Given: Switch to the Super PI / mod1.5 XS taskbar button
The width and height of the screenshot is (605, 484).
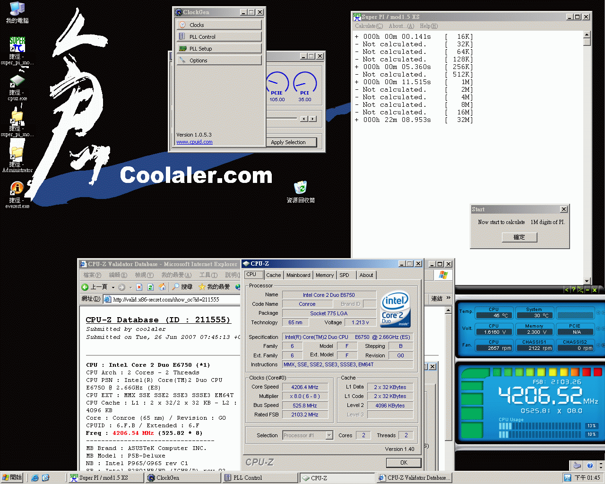Looking at the screenshot, I should 106,478.
